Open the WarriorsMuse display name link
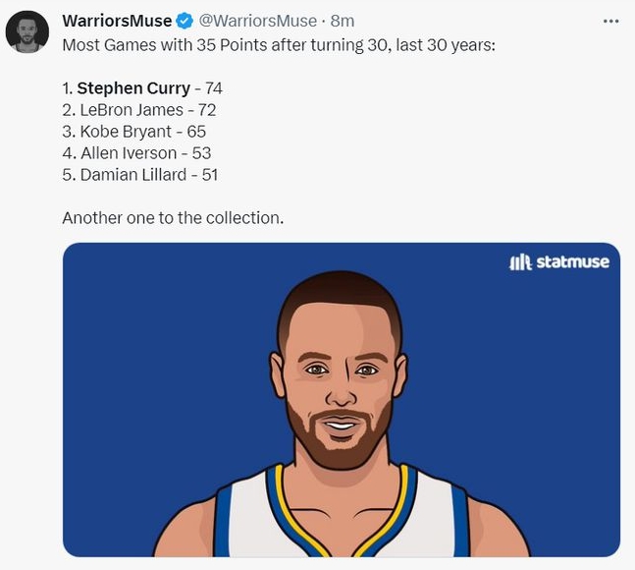635x570 pixels. (117, 21)
